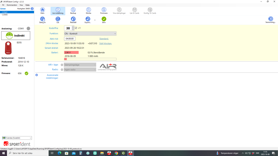Open File Explorer from the taskbar
The height and width of the screenshot is (156, 278).
102,153
